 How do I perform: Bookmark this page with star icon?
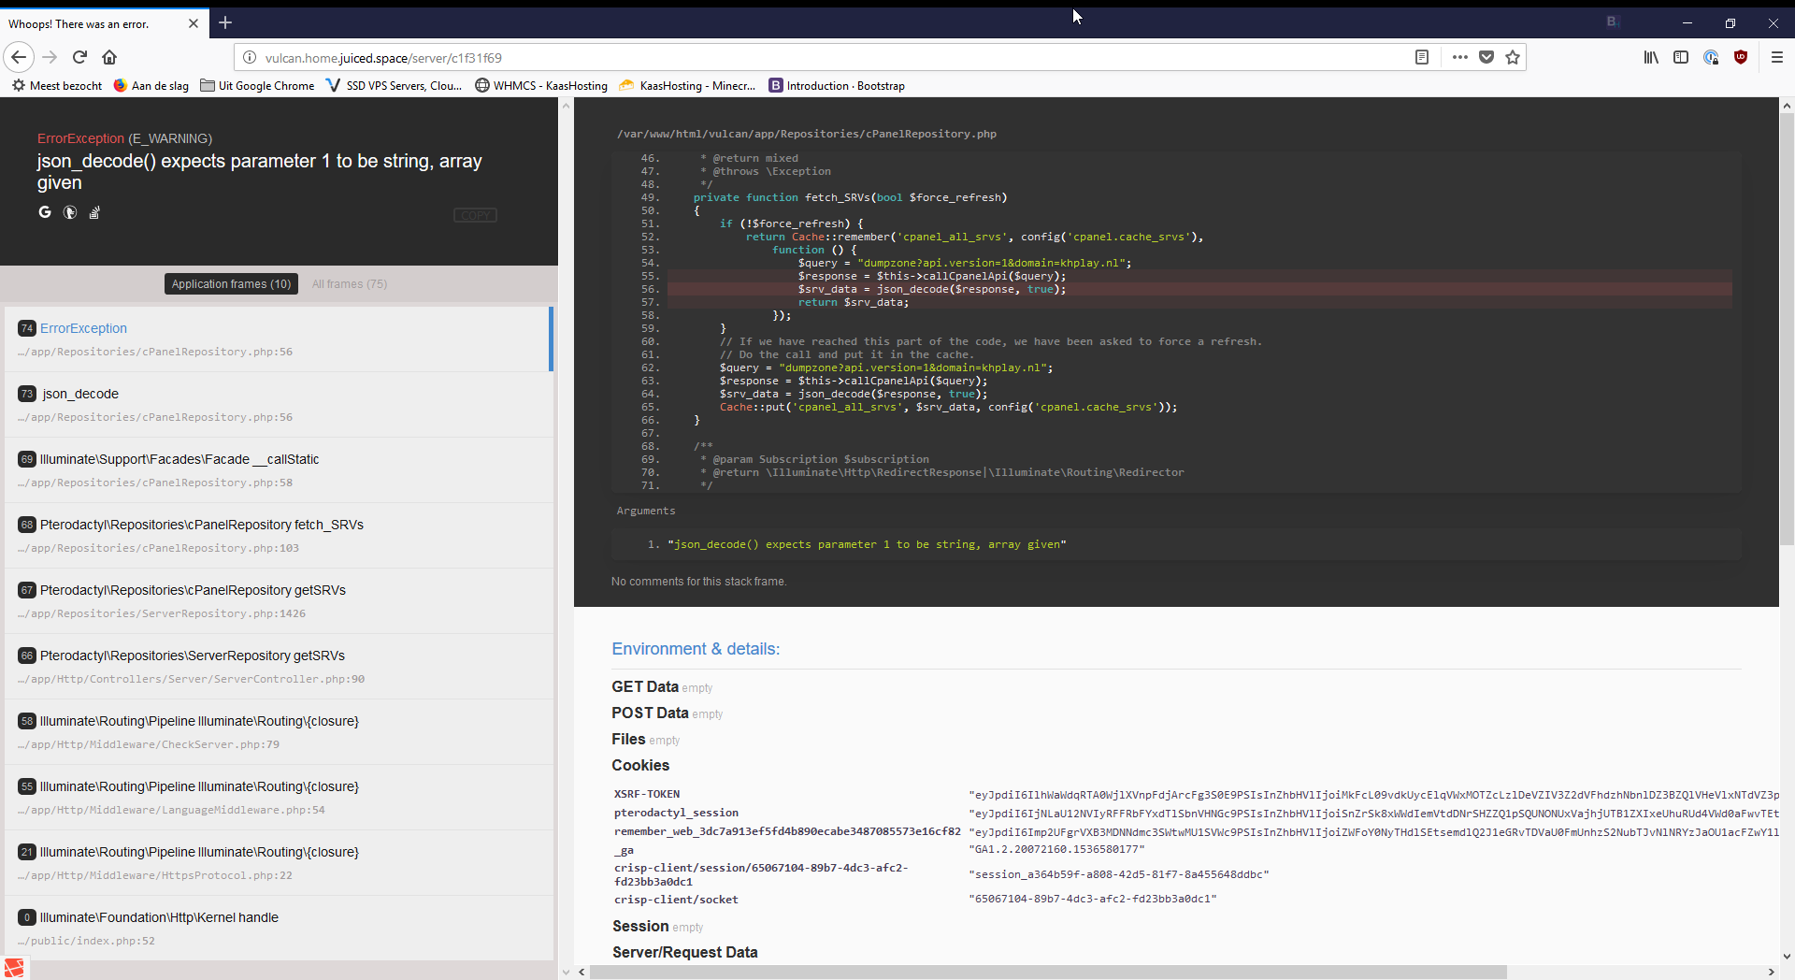[1513, 57]
